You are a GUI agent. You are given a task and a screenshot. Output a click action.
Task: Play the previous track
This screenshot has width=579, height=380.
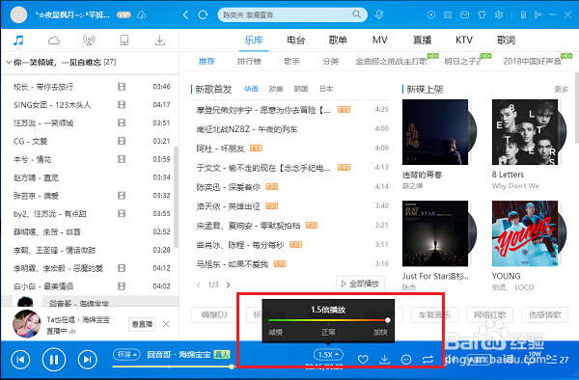point(20,360)
